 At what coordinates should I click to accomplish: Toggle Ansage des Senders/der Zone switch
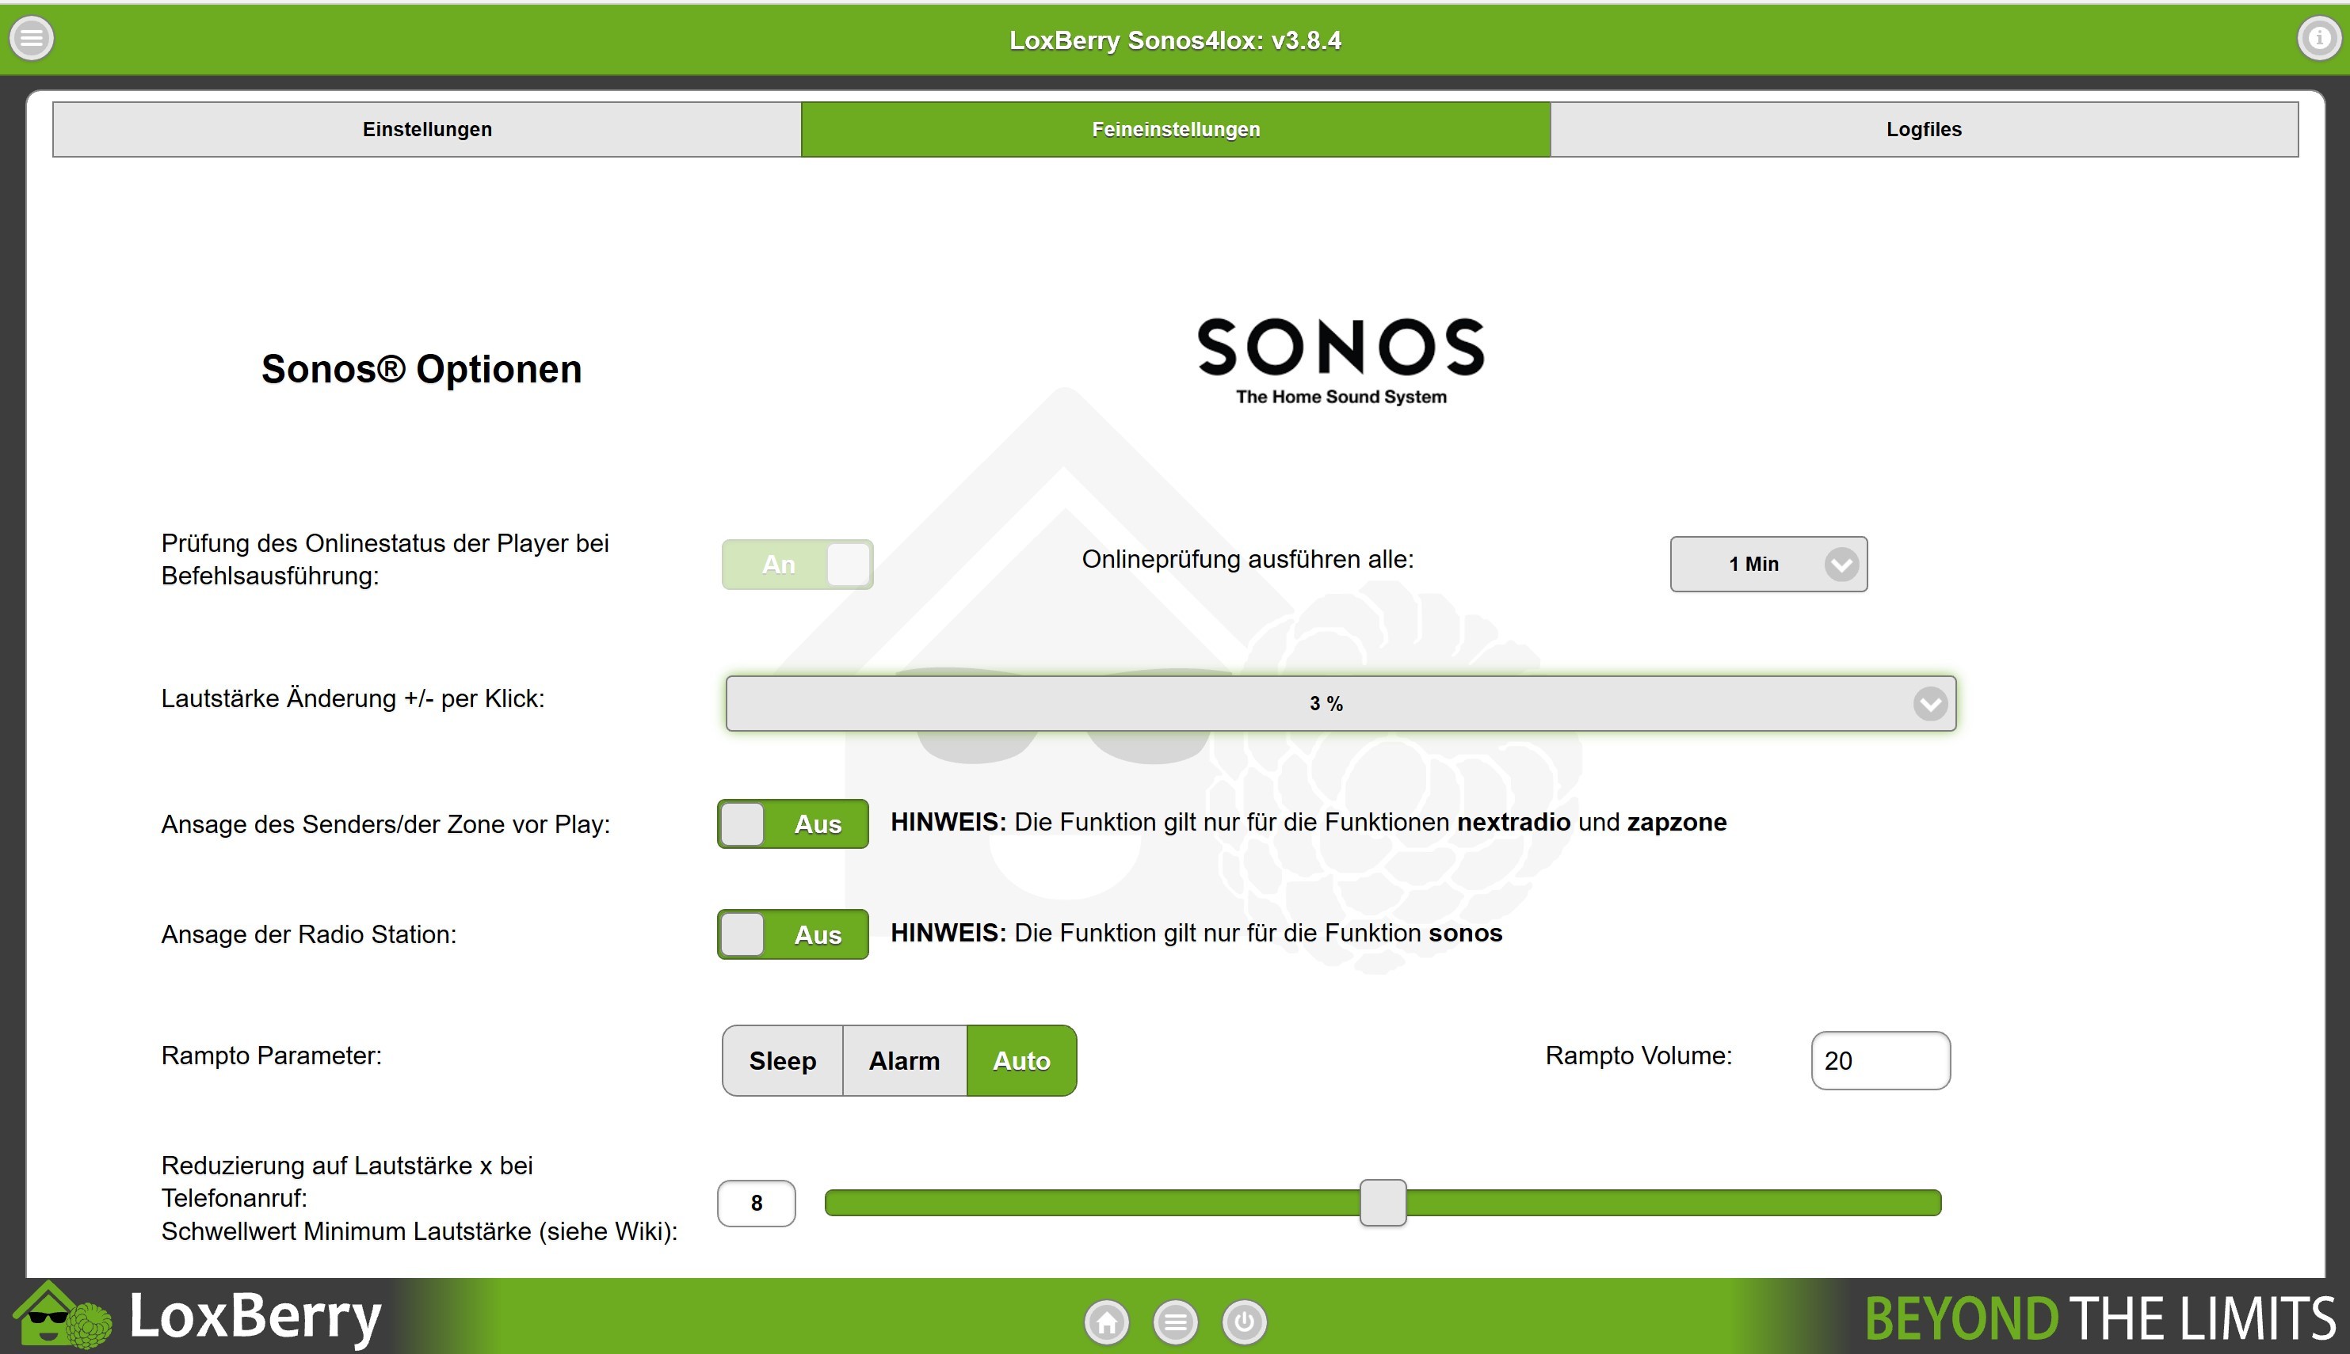tap(792, 824)
